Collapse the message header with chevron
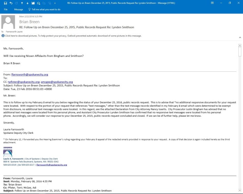 240,37
